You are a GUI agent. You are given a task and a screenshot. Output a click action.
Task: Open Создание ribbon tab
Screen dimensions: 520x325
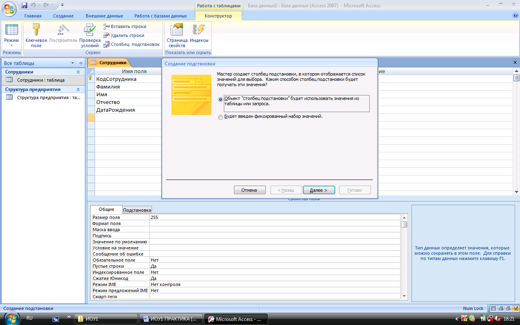63,16
